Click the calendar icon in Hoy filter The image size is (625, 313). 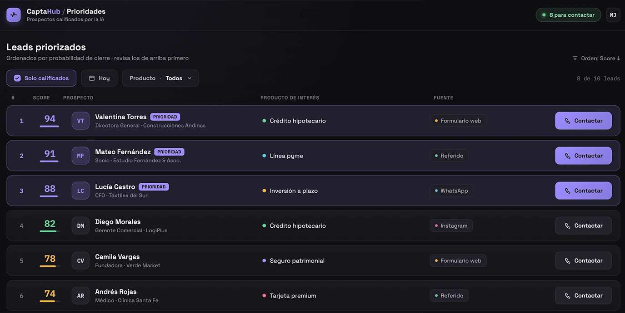tap(92, 78)
